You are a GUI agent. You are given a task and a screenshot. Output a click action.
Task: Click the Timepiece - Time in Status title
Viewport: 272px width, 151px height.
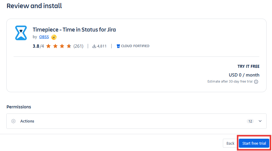[x=74, y=29]
